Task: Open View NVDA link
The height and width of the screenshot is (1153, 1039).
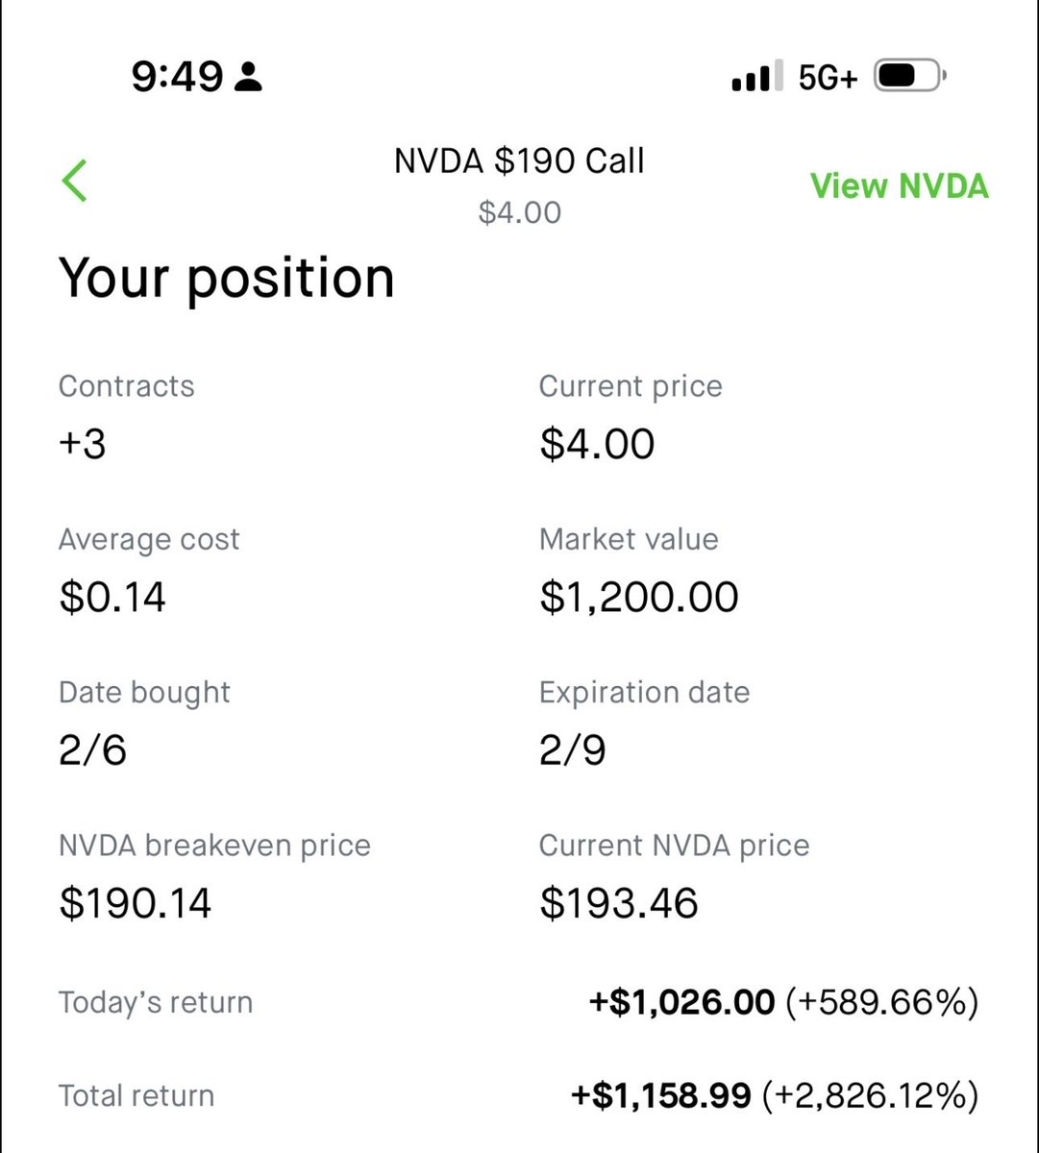Action: pos(899,185)
